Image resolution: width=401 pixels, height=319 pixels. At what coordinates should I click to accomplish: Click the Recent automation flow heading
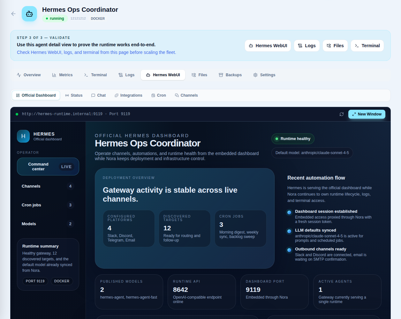[316, 178]
